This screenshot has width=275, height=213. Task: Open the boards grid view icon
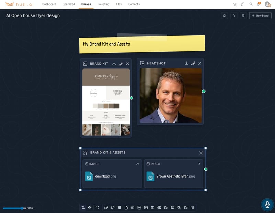click(x=243, y=15)
